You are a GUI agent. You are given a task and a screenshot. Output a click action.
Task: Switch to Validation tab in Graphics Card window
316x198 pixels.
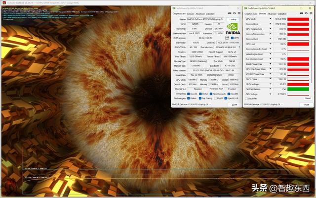[210, 14]
